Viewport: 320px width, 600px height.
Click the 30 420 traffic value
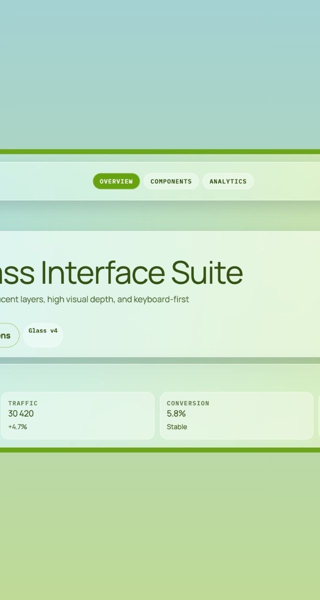(21, 413)
